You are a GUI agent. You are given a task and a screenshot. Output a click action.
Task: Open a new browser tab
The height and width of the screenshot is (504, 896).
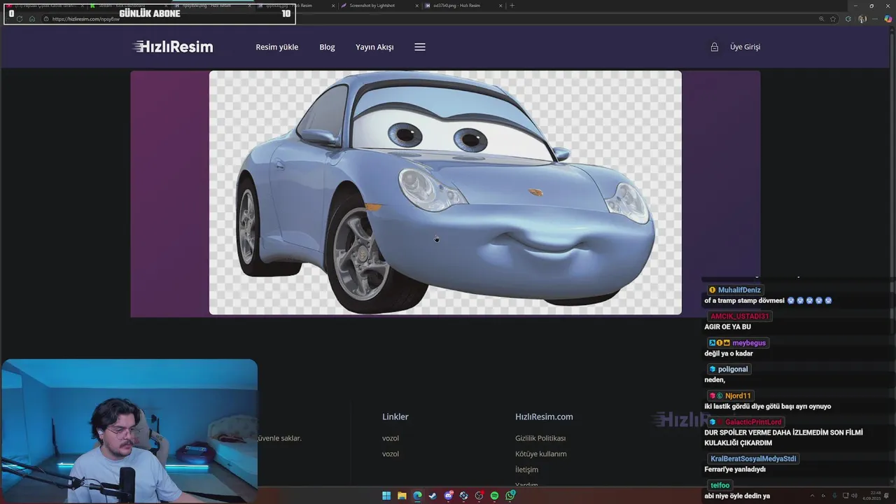coord(512,6)
